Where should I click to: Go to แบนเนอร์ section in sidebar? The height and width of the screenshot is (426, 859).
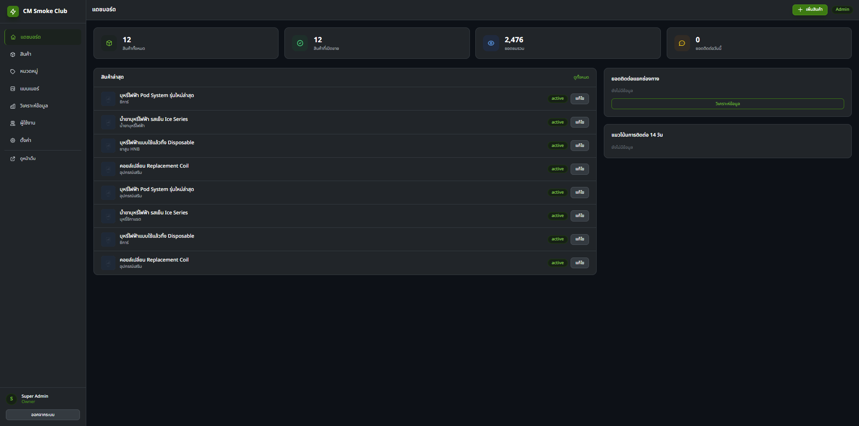pyautogui.click(x=43, y=89)
